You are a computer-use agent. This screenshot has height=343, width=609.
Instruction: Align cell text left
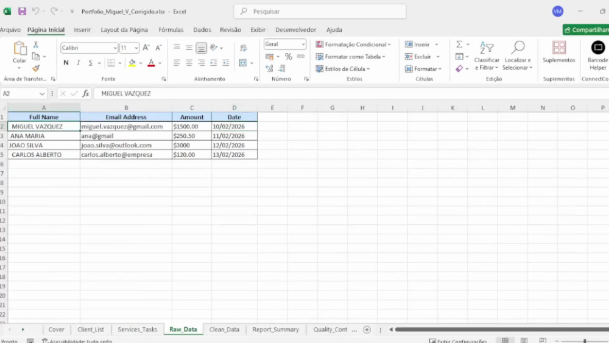coord(177,63)
